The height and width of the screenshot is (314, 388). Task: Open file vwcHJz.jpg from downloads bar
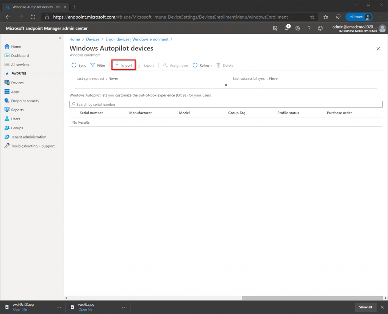pyautogui.click(x=85, y=309)
